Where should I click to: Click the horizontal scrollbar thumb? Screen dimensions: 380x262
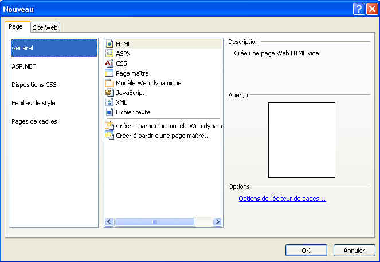click(x=155, y=221)
